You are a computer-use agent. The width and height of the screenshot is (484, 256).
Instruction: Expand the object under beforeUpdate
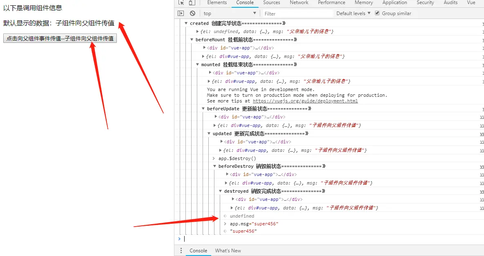(x=214, y=125)
